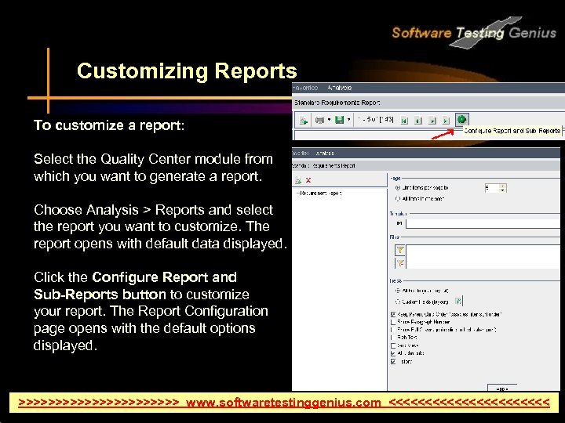Click the page count text in report toolbar

375,119
